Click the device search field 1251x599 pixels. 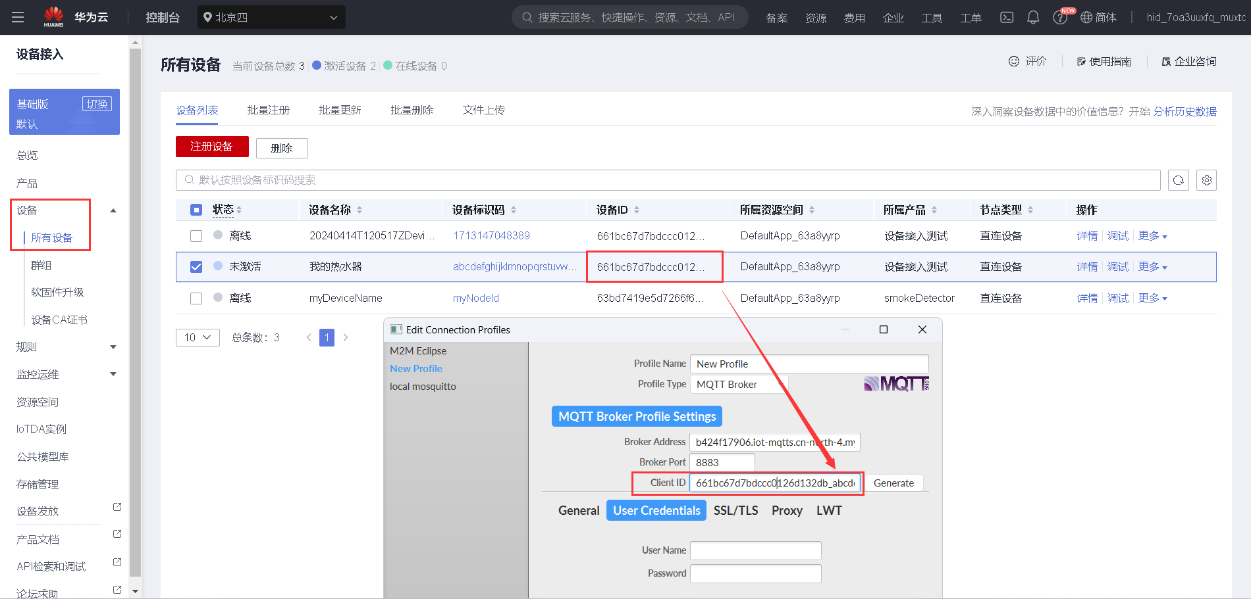click(668, 180)
